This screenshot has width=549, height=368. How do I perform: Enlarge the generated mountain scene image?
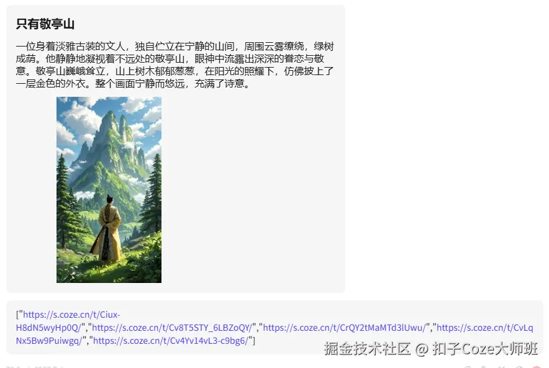click(109, 190)
